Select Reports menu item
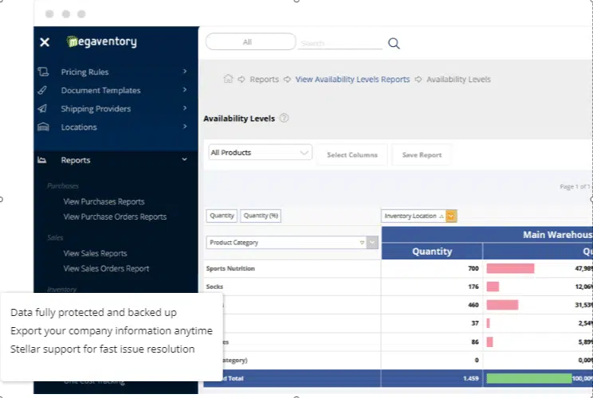This screenshot has width=593, height=398. (76, 160)
